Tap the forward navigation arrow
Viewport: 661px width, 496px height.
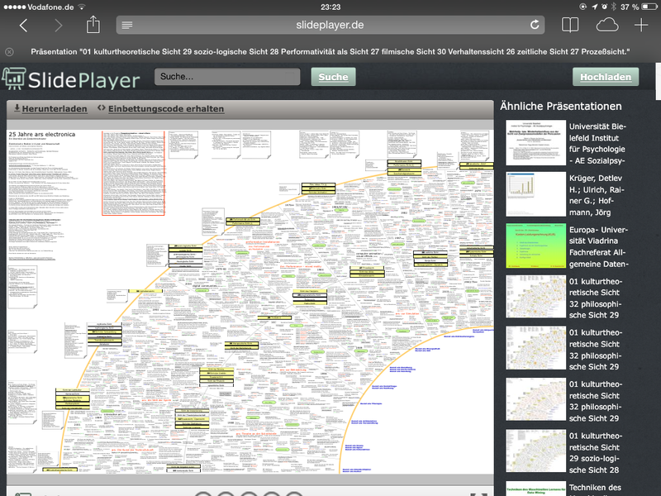(x=58, y=26)
